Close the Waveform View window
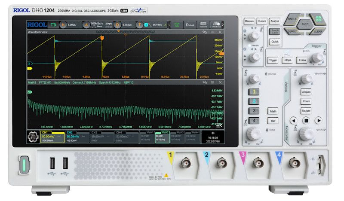The height and width of the screenshot is (201, 344). [x=220, y=32]
